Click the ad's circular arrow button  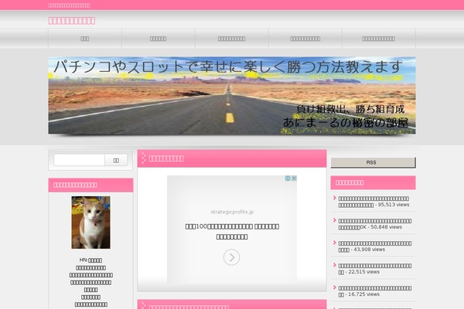pyautogui.click(x=231, y=257)
